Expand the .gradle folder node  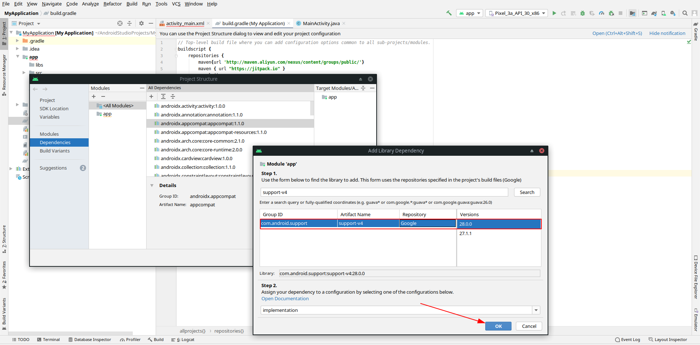point(17,41)
